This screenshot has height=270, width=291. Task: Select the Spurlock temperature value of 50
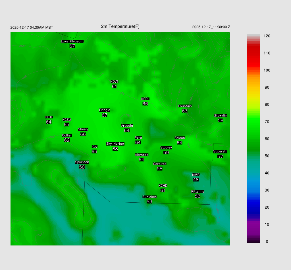pyautogui.click(x=82, y=167)
